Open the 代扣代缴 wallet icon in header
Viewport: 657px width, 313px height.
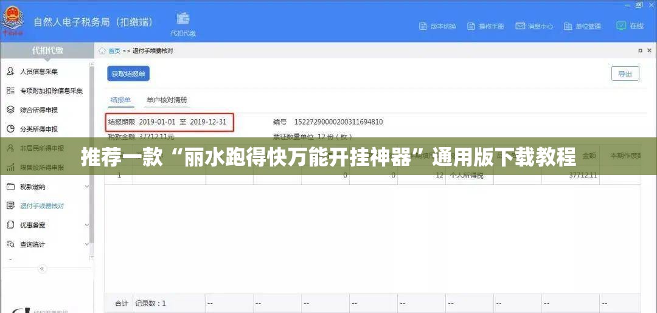pyautogui.click(x=183, y=19)
